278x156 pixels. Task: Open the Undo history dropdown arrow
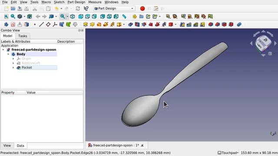(61, 9)
